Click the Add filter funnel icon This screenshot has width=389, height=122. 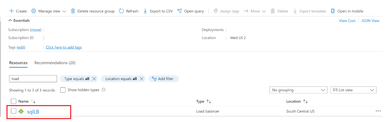tap(154, 79)
